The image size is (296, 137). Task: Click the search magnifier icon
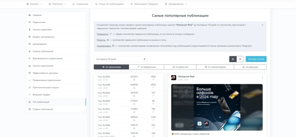point(96,4)
